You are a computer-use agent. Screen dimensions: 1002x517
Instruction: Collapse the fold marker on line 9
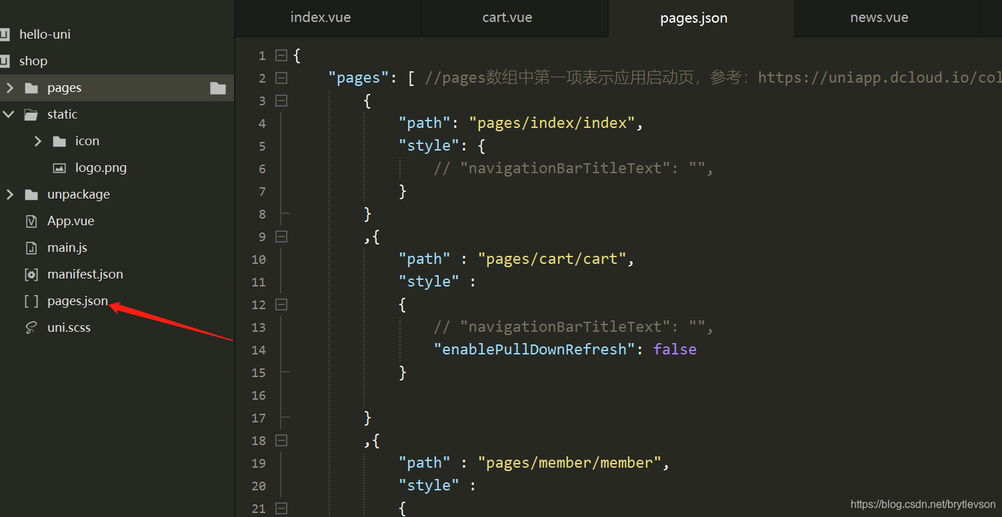pos(281,237)
